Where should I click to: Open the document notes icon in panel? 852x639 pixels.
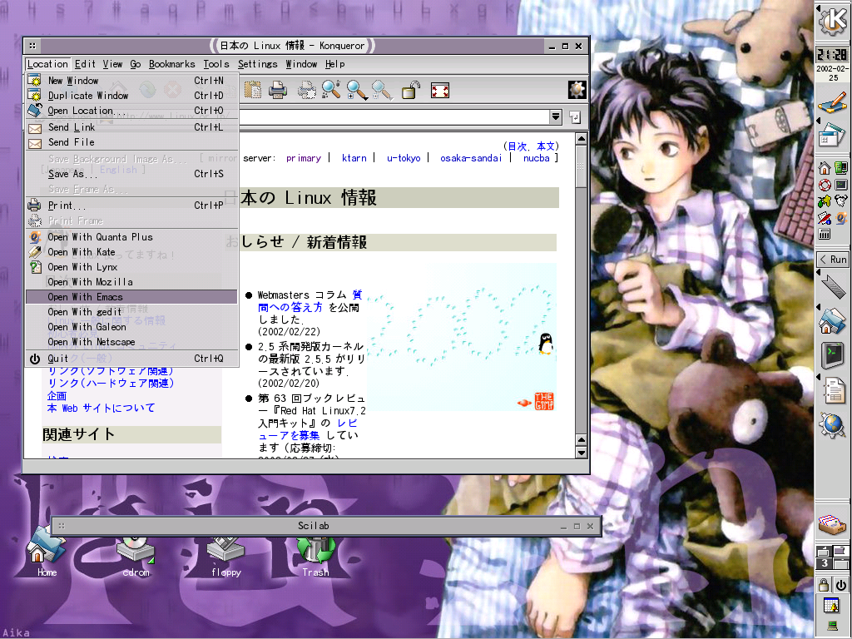click(x=834, y=390)
